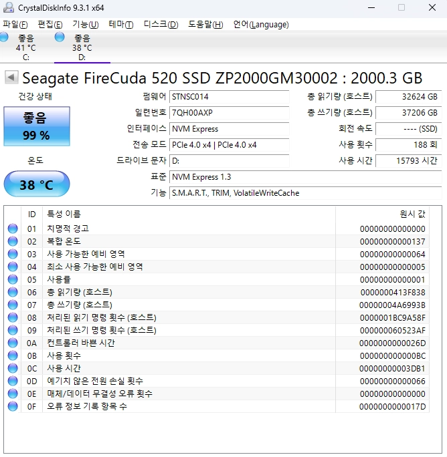Viewport: 447px width, 457px height.
Task: Click the 펌웨어 field STNSC014
Action: point(230,97)
